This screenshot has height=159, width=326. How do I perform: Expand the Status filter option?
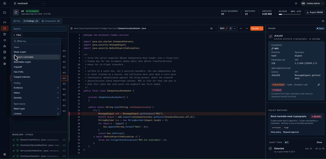pyautogui.click(x=36, y=93)
